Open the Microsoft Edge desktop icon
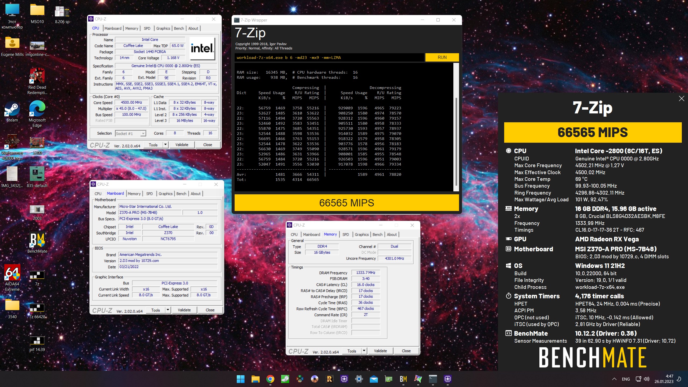Screen dimensions: 688x387 (37, 114)
